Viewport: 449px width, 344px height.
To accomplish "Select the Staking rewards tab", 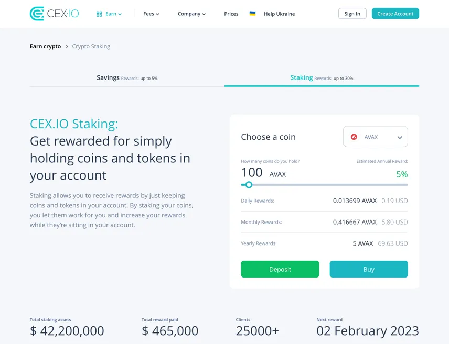I will [x=322, y=78].
